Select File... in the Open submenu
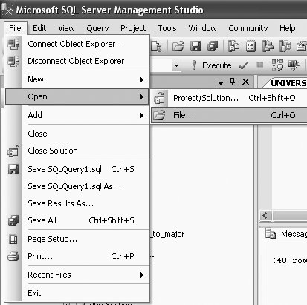The image size is (307, 305). [x=229, y=115]
